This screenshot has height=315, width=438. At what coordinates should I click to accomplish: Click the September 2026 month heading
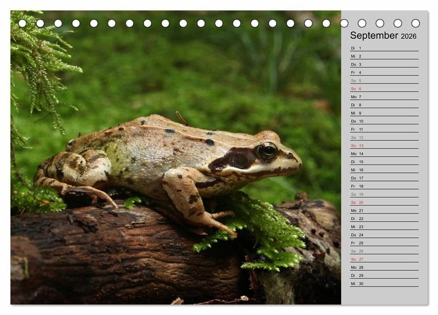point(383,36)
